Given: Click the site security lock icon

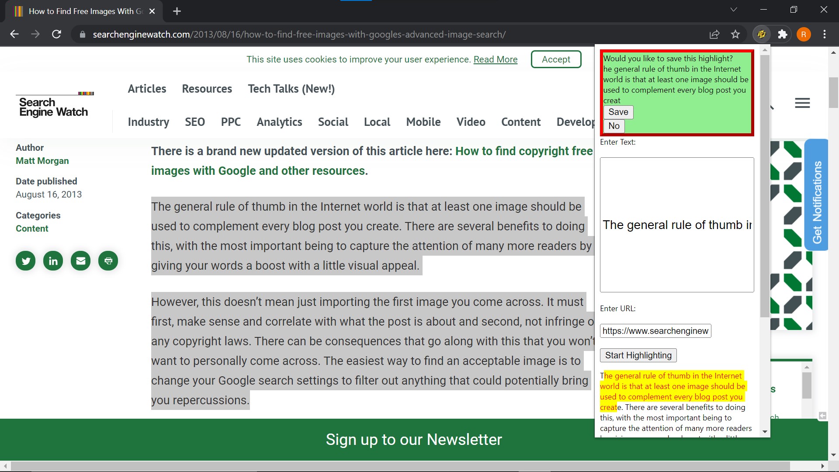Looking at the screenshot, I should (82, 34).
